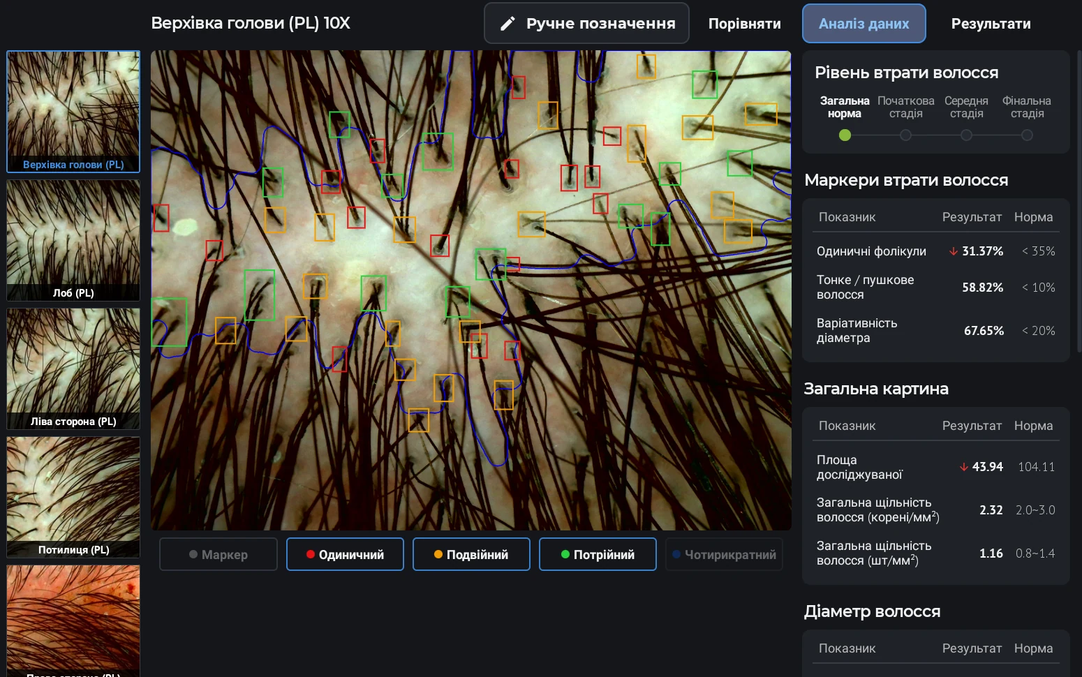The image size is (1082, 677).
Task: Select the Верхівка голови (PL) thumbnail
Action: 73,112
